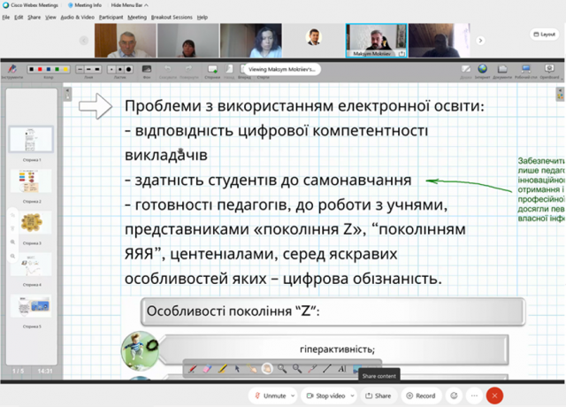Open the Audio & Video menu
566x407 pixels.
click(x=77, y=17)
